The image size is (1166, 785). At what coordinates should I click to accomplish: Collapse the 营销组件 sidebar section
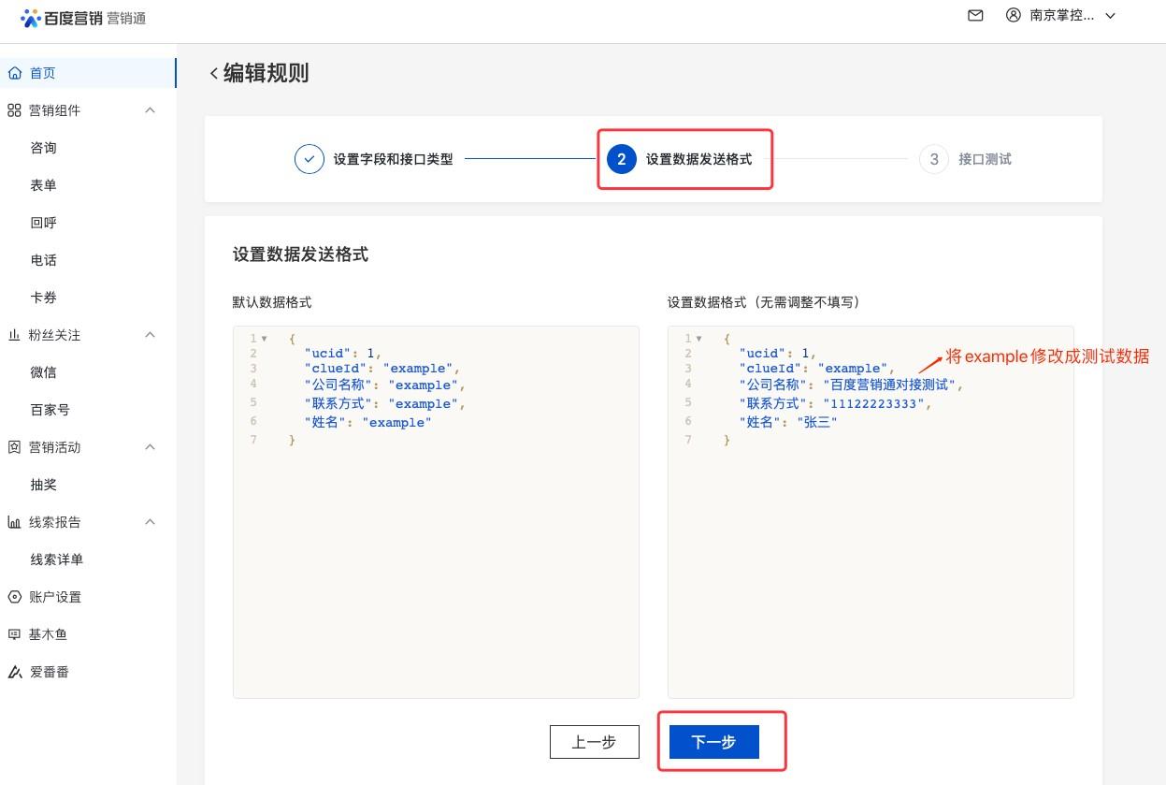point(150,110)
